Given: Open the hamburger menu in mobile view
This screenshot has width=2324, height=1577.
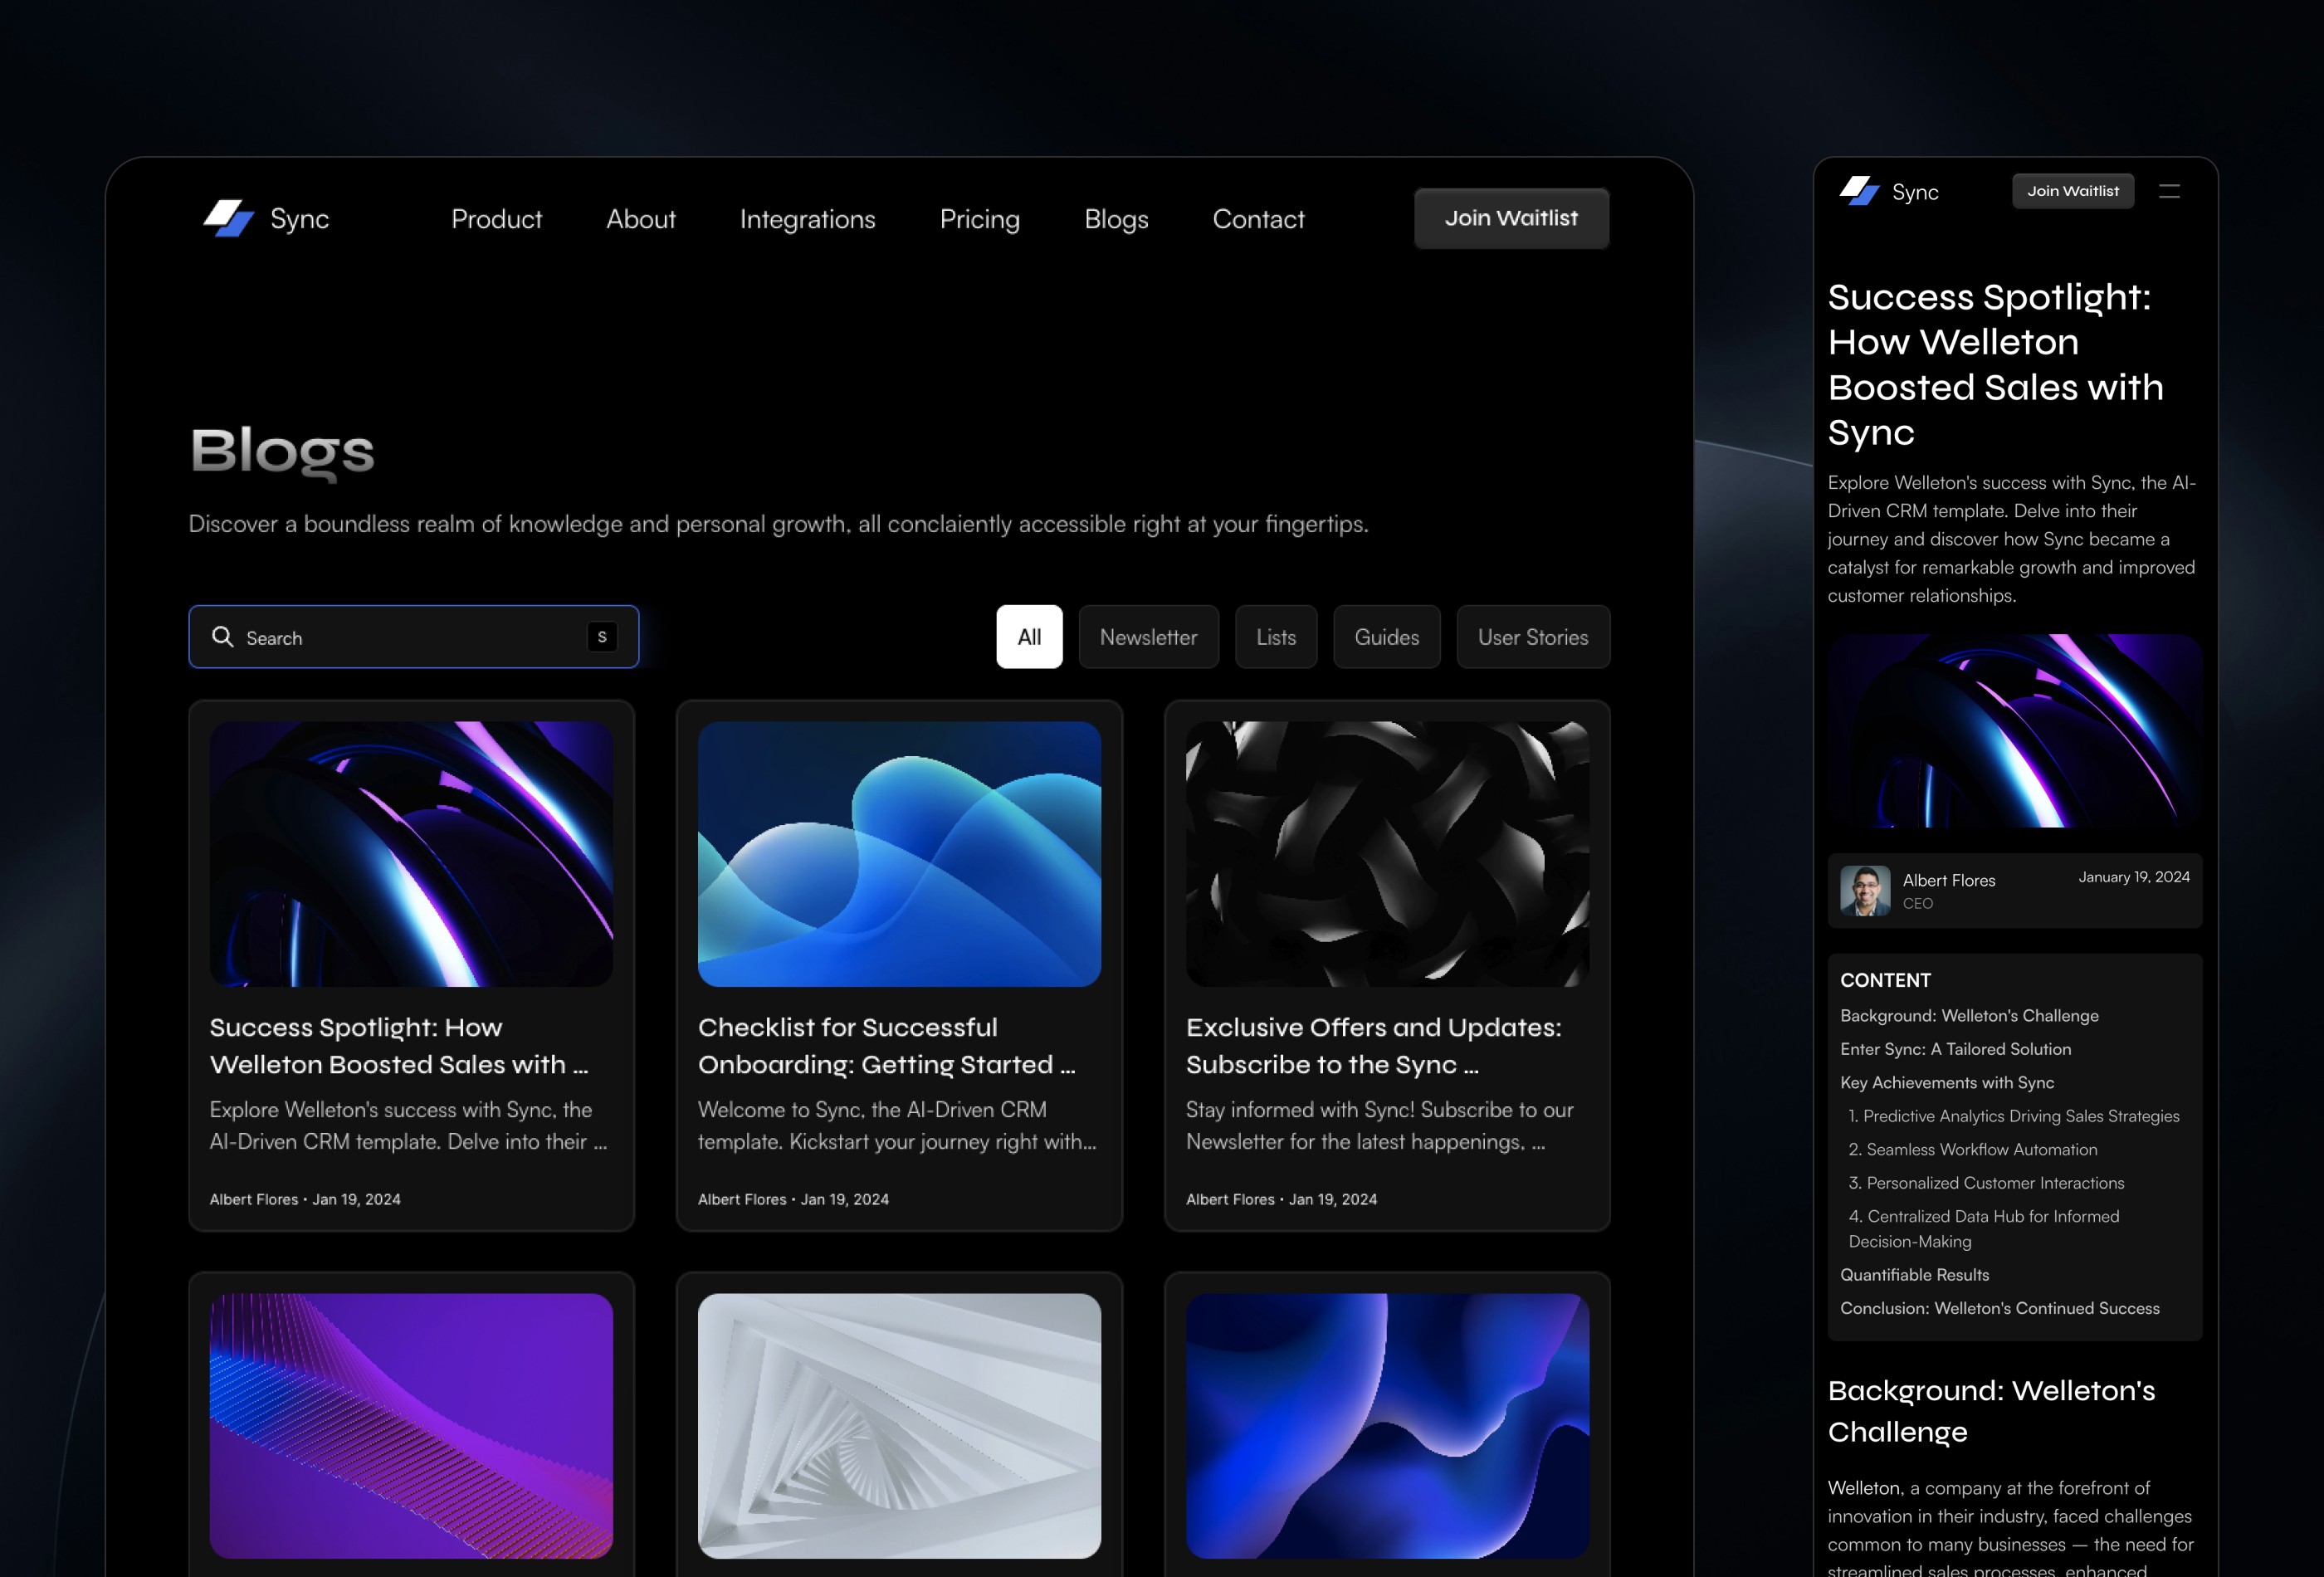Looking at the screenshot, I should (2171, 191).
